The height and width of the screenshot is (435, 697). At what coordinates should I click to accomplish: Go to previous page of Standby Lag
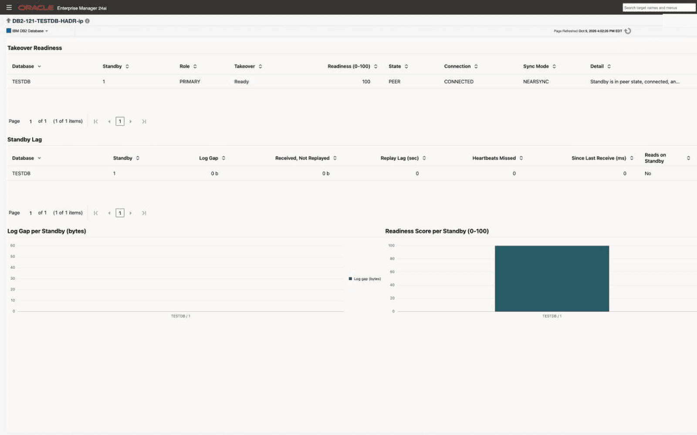tap(109, 213)
